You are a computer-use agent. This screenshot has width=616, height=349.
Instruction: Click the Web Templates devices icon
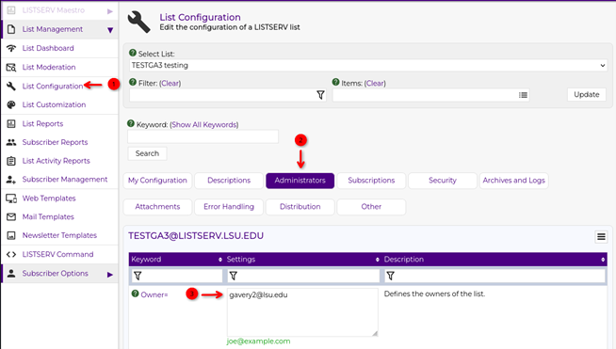pyautogui.click(x=11, y=198)
